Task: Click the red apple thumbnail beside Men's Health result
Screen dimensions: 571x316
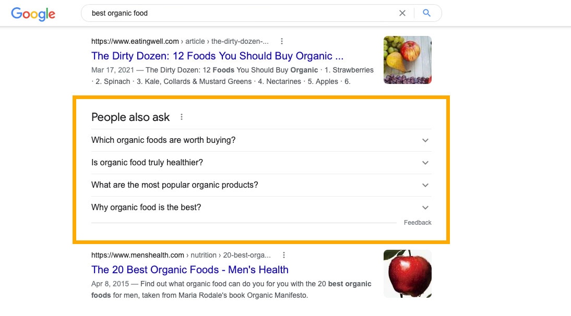Action: click(408, 274)
